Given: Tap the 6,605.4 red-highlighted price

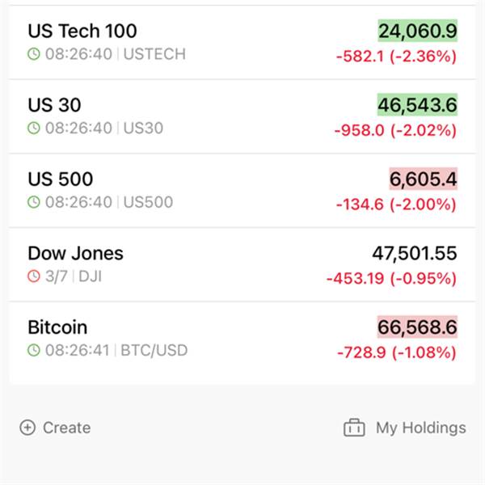Looking at the screenshot, I should pos(423,179).
